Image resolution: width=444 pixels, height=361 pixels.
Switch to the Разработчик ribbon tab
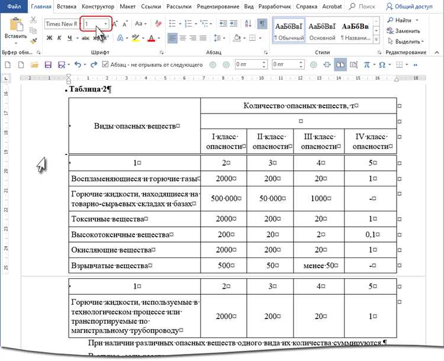pos(274,7)
